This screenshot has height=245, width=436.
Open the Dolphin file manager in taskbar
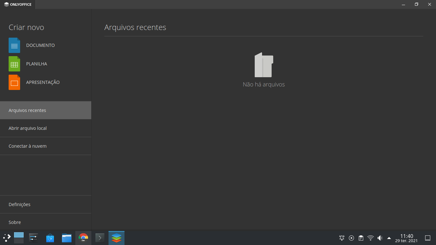coord(67,238)
